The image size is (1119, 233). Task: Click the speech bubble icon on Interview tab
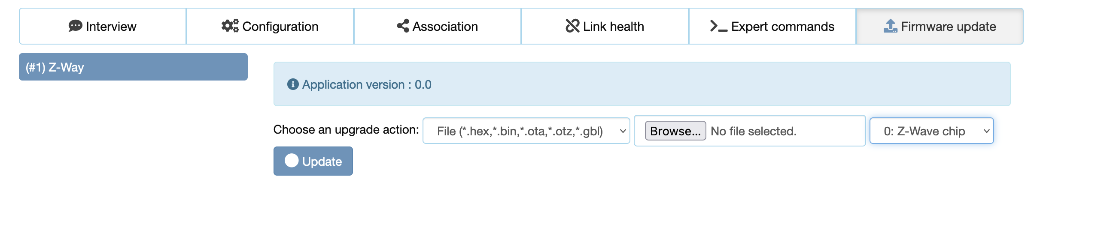75,26
